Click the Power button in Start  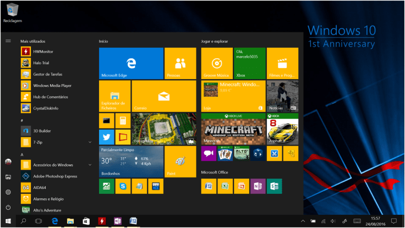[x=8, y=207]
